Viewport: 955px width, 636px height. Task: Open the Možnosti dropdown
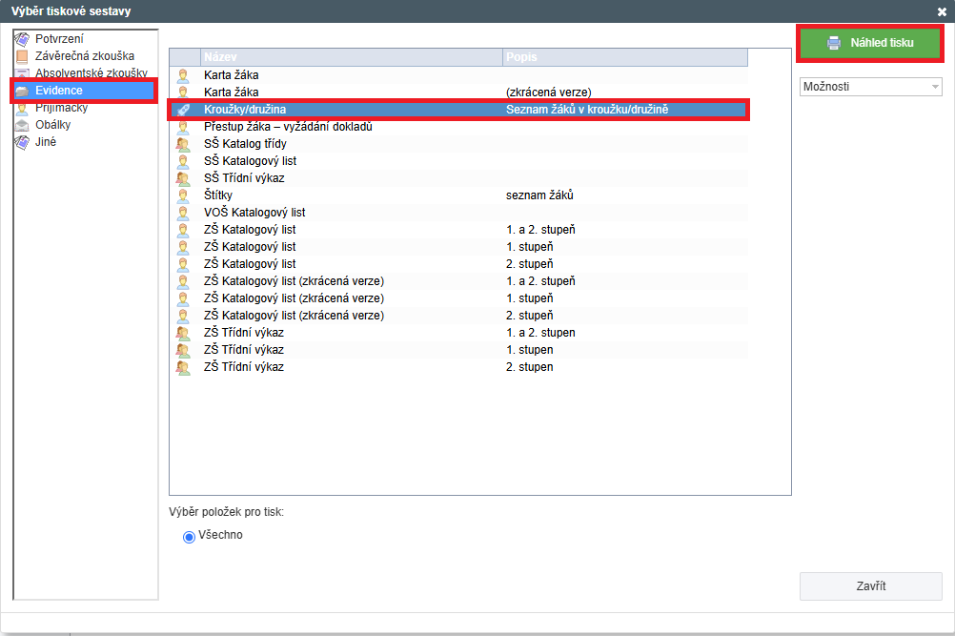[x=870, y=87]
